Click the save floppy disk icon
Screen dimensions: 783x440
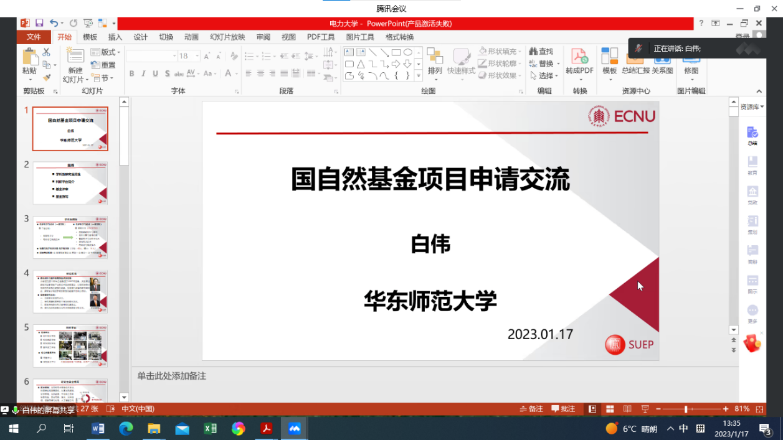39,24
